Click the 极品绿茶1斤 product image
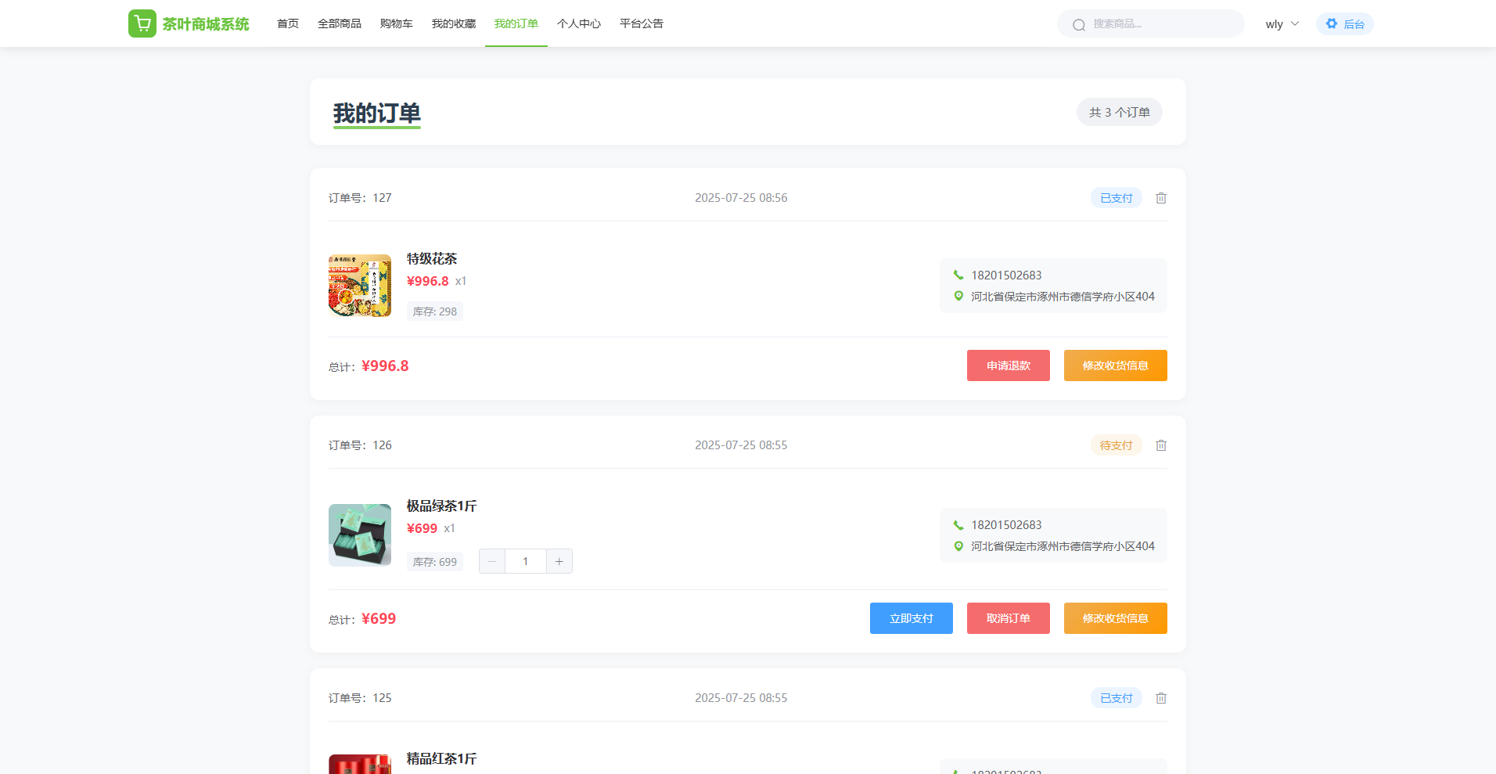Screen dimensions: 1496x774 click(x=360, y=535)
